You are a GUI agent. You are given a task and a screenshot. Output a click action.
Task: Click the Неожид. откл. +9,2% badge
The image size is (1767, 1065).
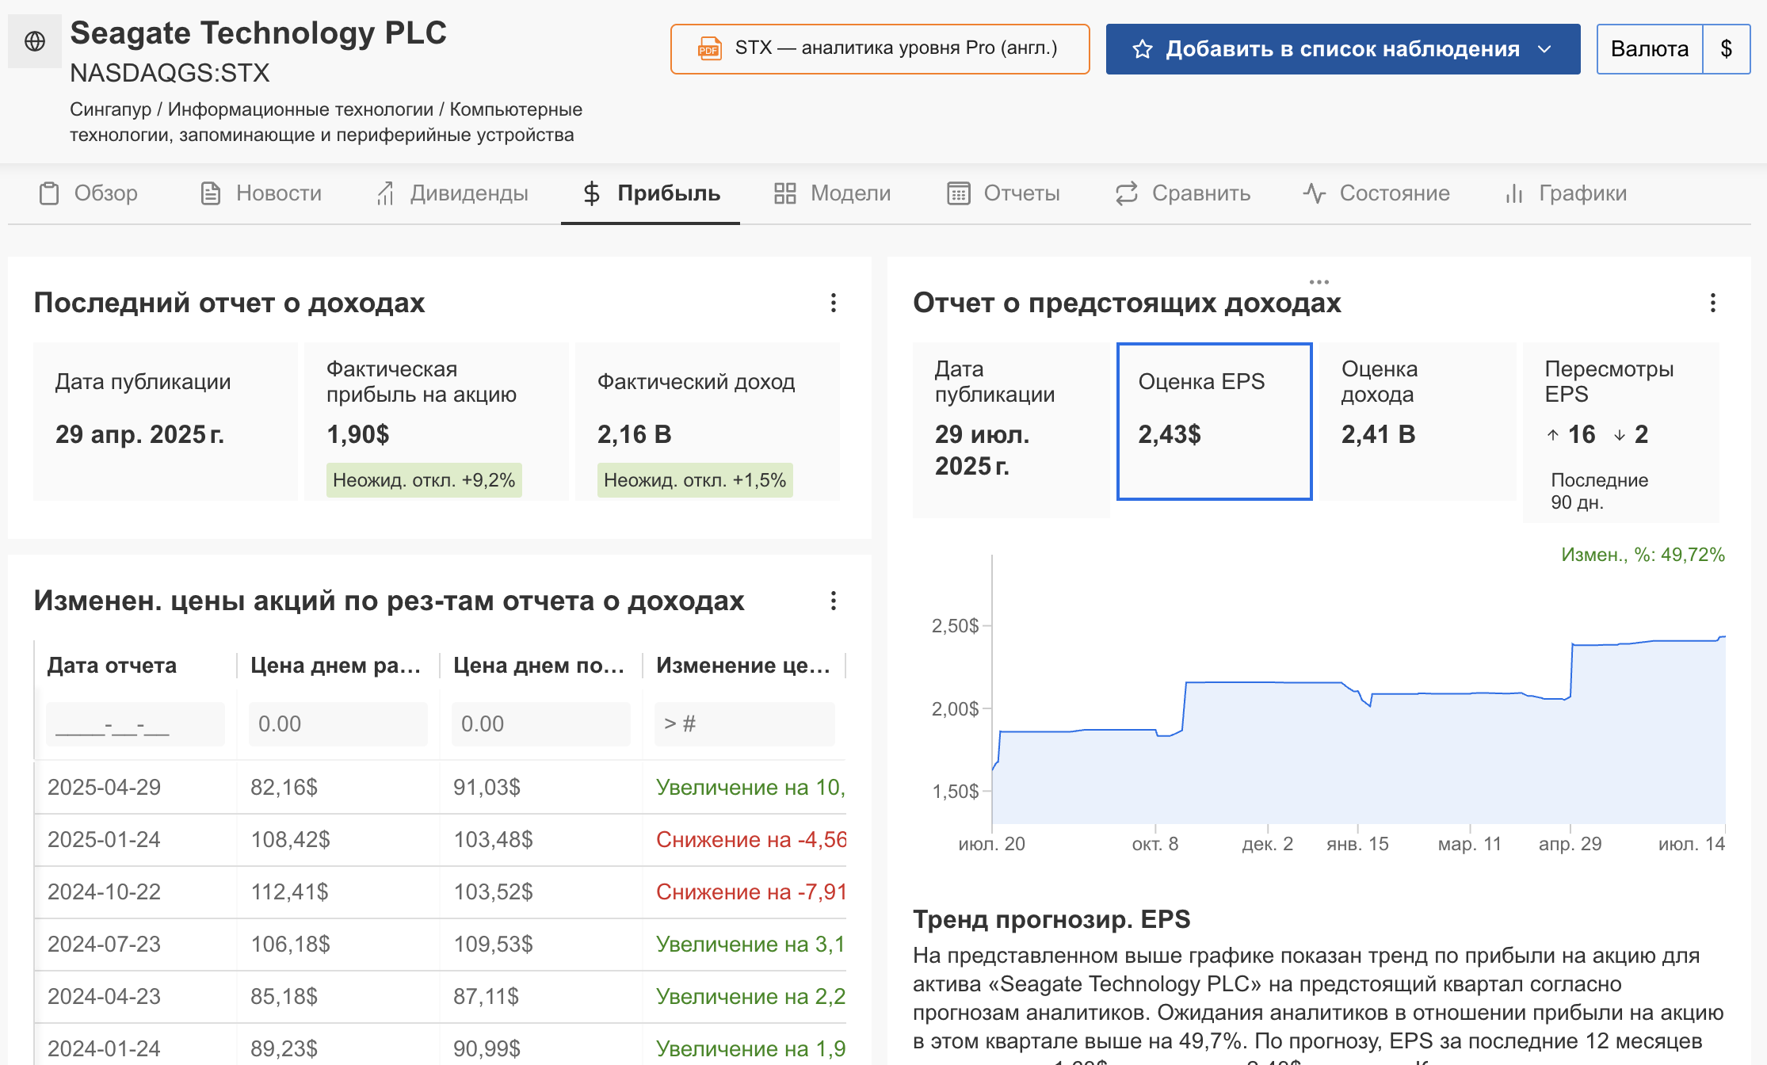point(424,480)
